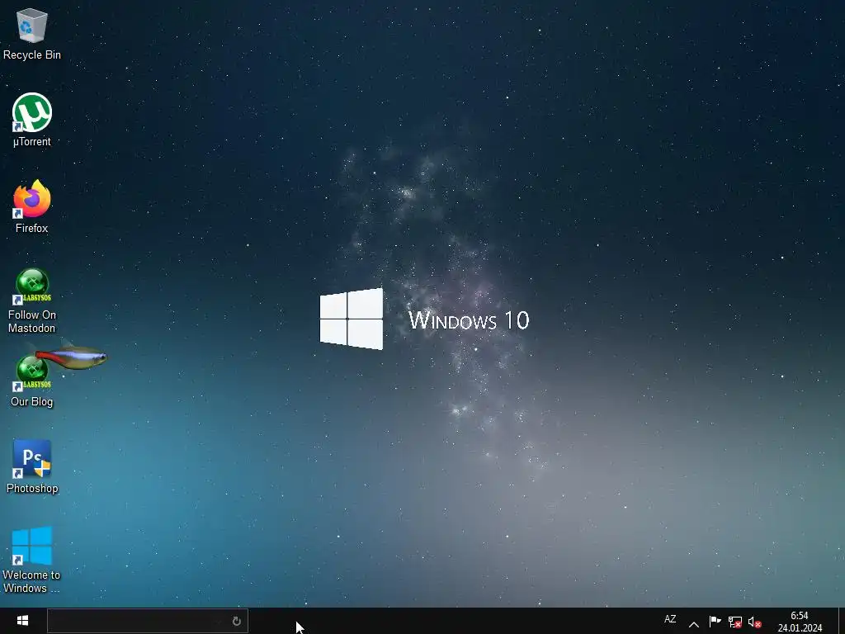Open the Windows Start menu
This screenshot has height=634, width=845.
22,621
